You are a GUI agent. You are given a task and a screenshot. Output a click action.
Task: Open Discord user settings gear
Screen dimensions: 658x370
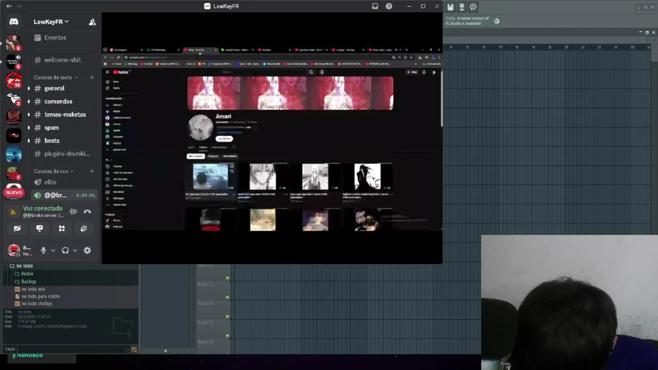point(87,250)
